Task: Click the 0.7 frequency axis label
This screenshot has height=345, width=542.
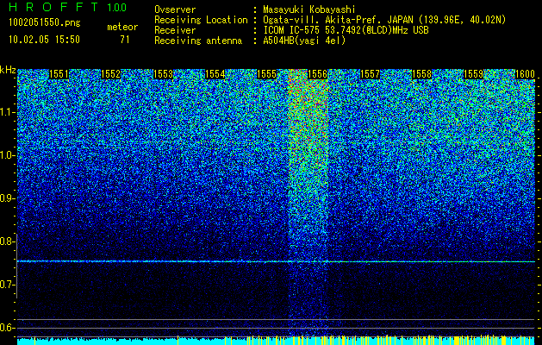Action: tap(7, 285)
